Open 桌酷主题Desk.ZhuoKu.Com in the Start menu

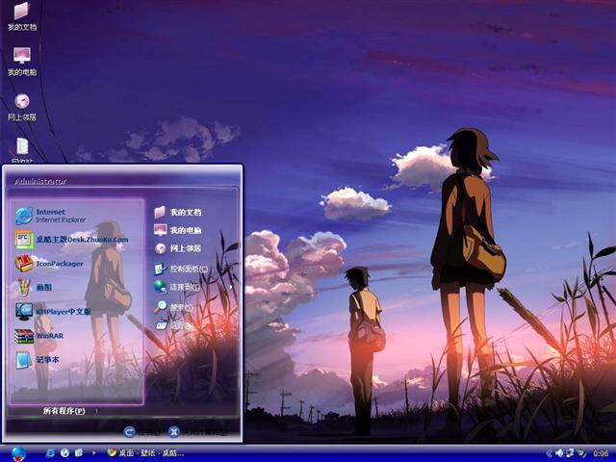coord(71,240)
